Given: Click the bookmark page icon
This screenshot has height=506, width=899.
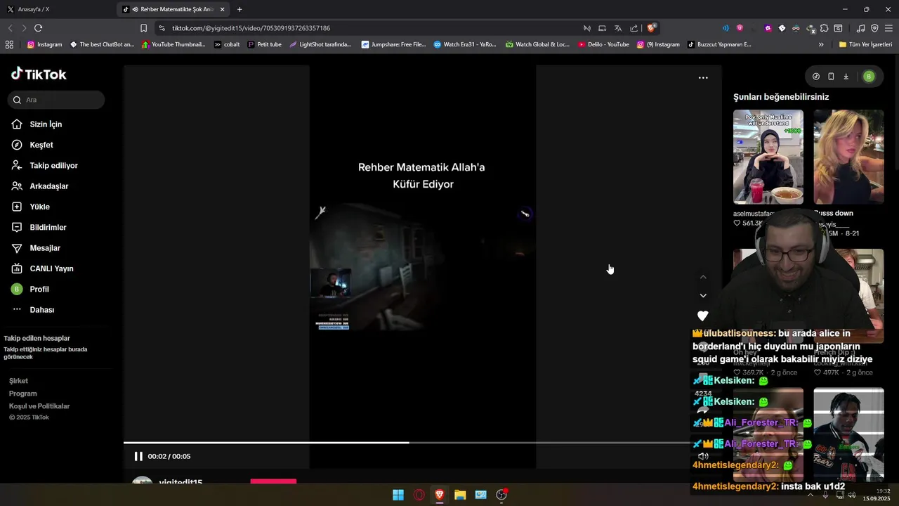Looking at the screenshot, I should coord(143,28).
